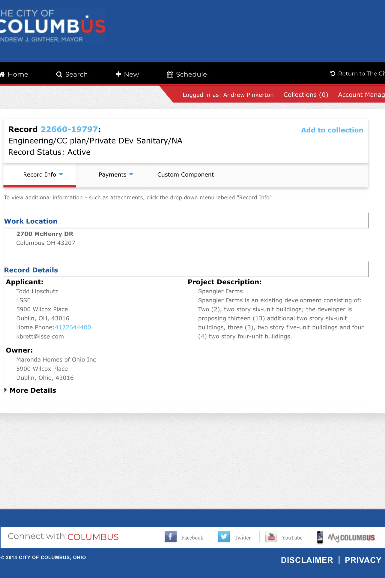Click Columbus OH 43207 text

coord(46,243)
